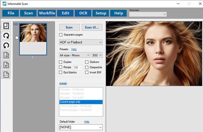Enable the Rotate checkbox
This screenshot has height=132, width=203.
coord(61,67)
